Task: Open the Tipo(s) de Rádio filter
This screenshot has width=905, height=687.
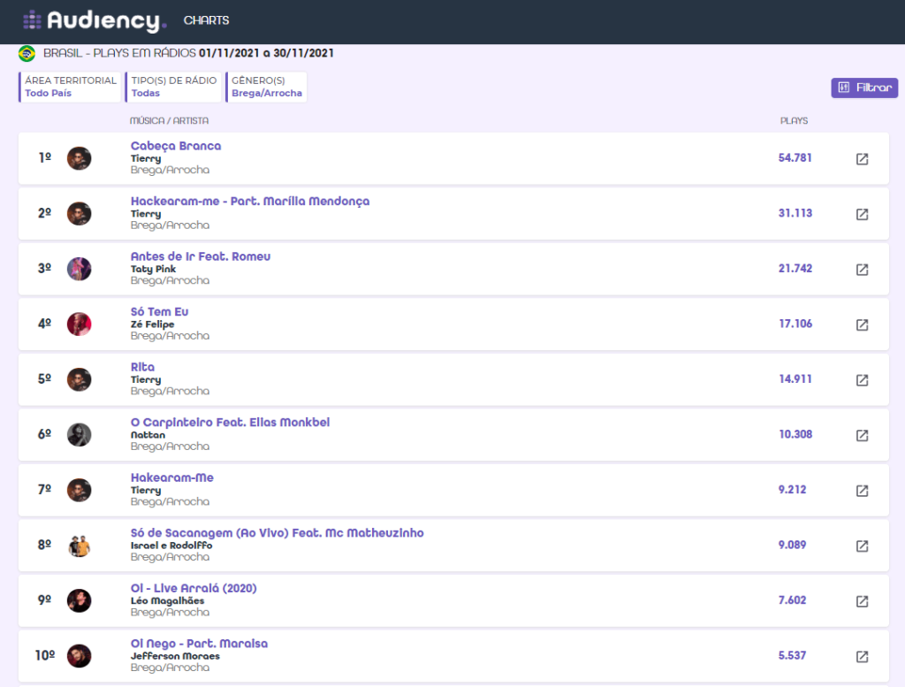Action: (x=173, y=87)
